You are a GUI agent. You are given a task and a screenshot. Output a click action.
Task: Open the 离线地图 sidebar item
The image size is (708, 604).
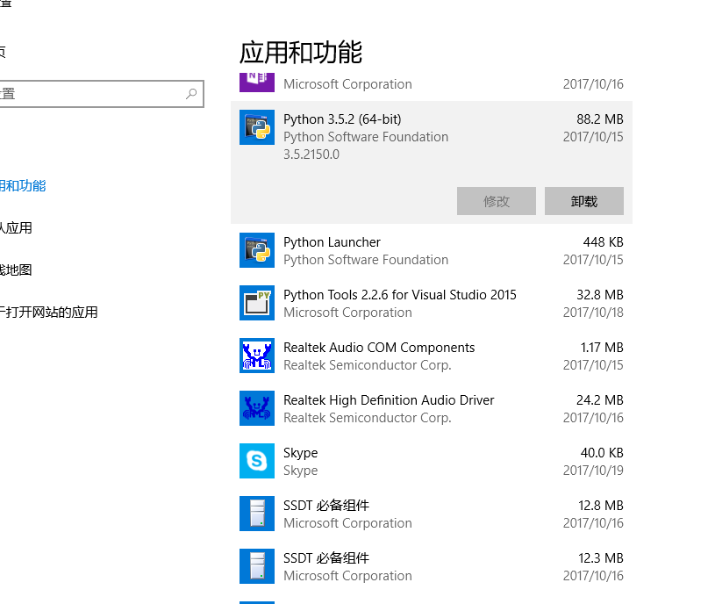[x=17, y=270]
